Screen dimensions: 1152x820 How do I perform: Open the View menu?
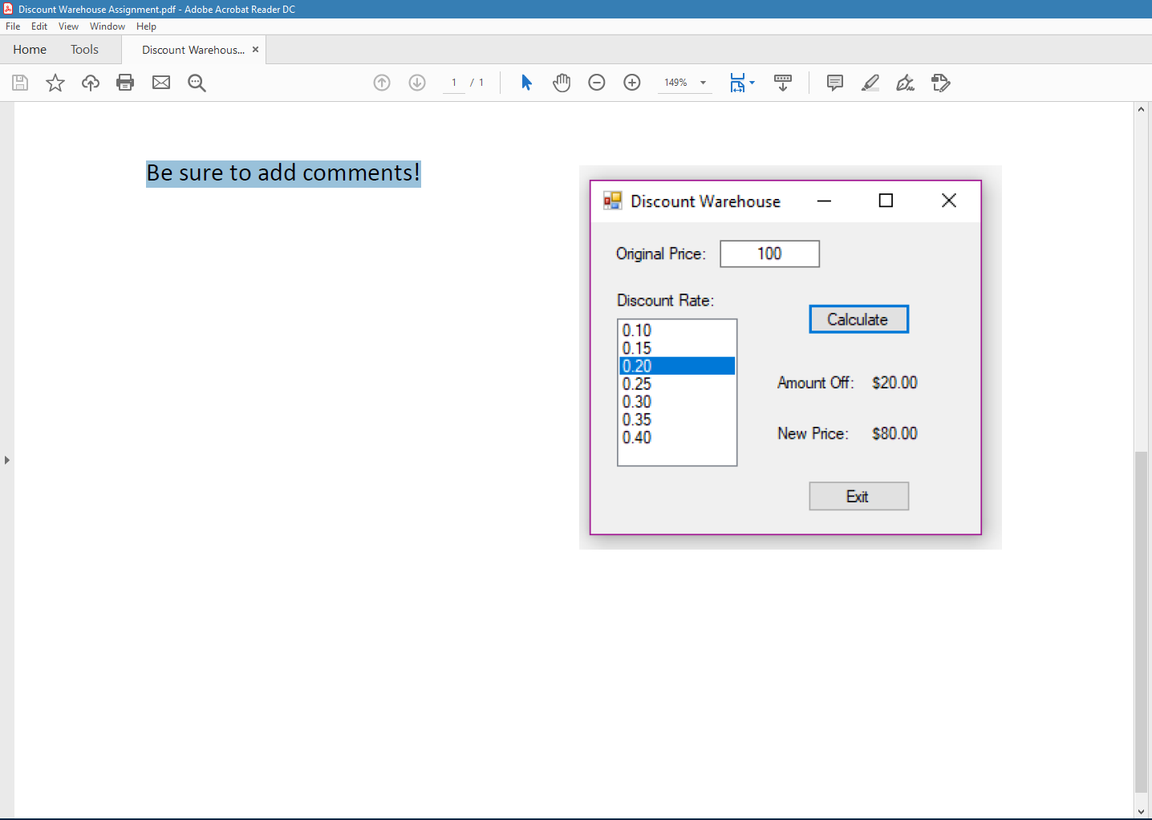(68, 26)
